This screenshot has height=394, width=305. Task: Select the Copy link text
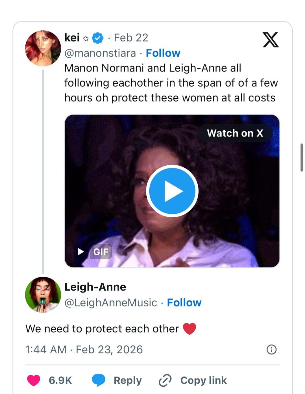(x=203, y=380)
